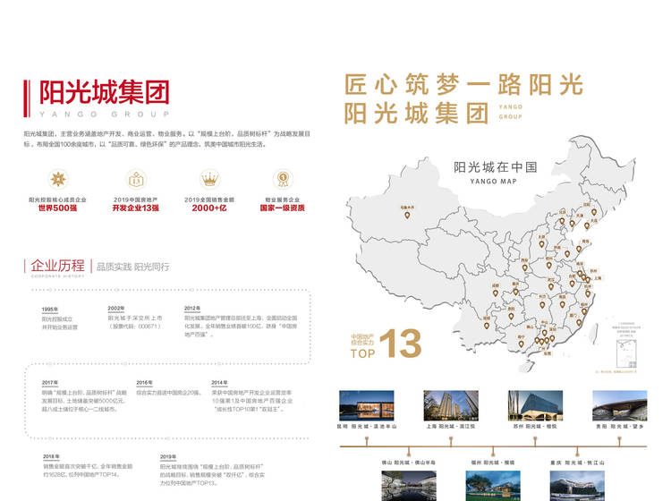Click the Tianjin (天津) map pin
671x501 pixels.
573,224
